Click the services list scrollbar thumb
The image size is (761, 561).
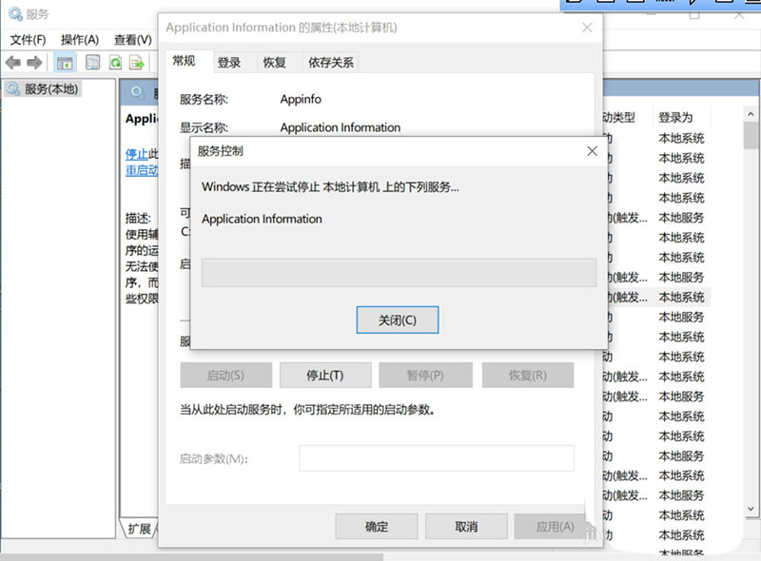751,135
